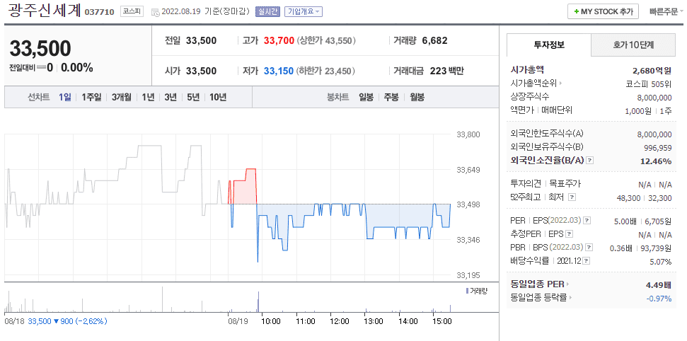This screenshot has width=687, height=341.
Task: Click the PER EPS value 5.00배 6,705원
Action: tap(642, 221)
